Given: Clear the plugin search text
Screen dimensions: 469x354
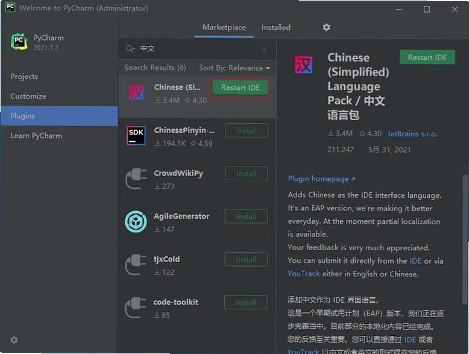Looking at the screenshot, I should click(x=264, y=49).
